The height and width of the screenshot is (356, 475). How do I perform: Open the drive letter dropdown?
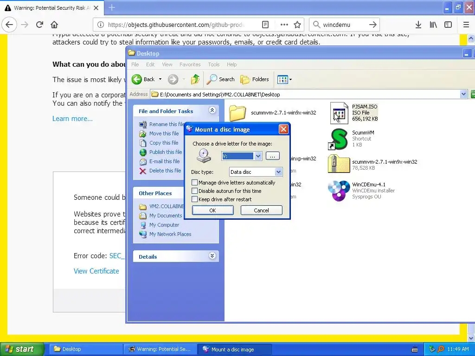coord(258,156)
